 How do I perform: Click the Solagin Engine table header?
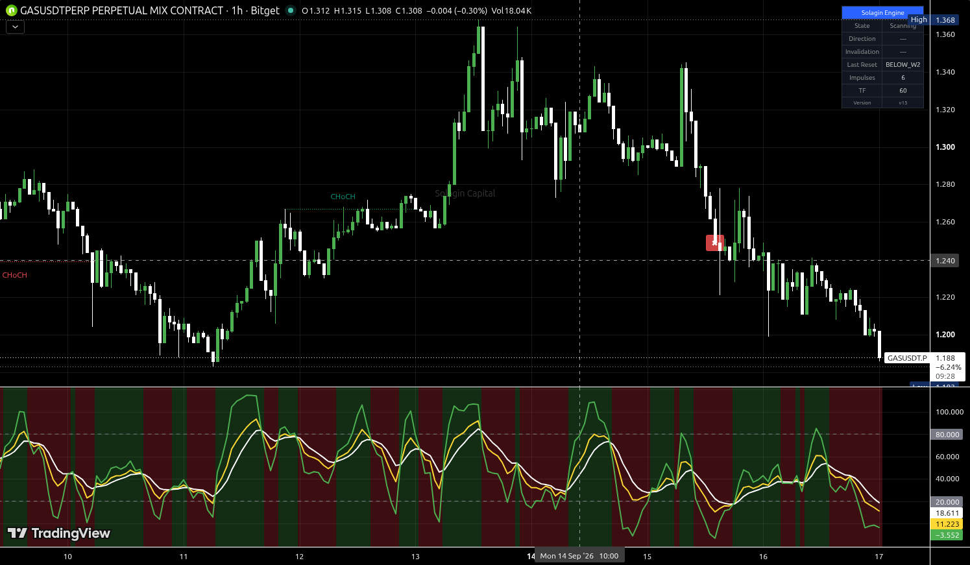(882, 12)
